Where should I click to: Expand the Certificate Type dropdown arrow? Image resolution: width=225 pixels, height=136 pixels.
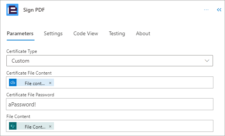point(207,61)
